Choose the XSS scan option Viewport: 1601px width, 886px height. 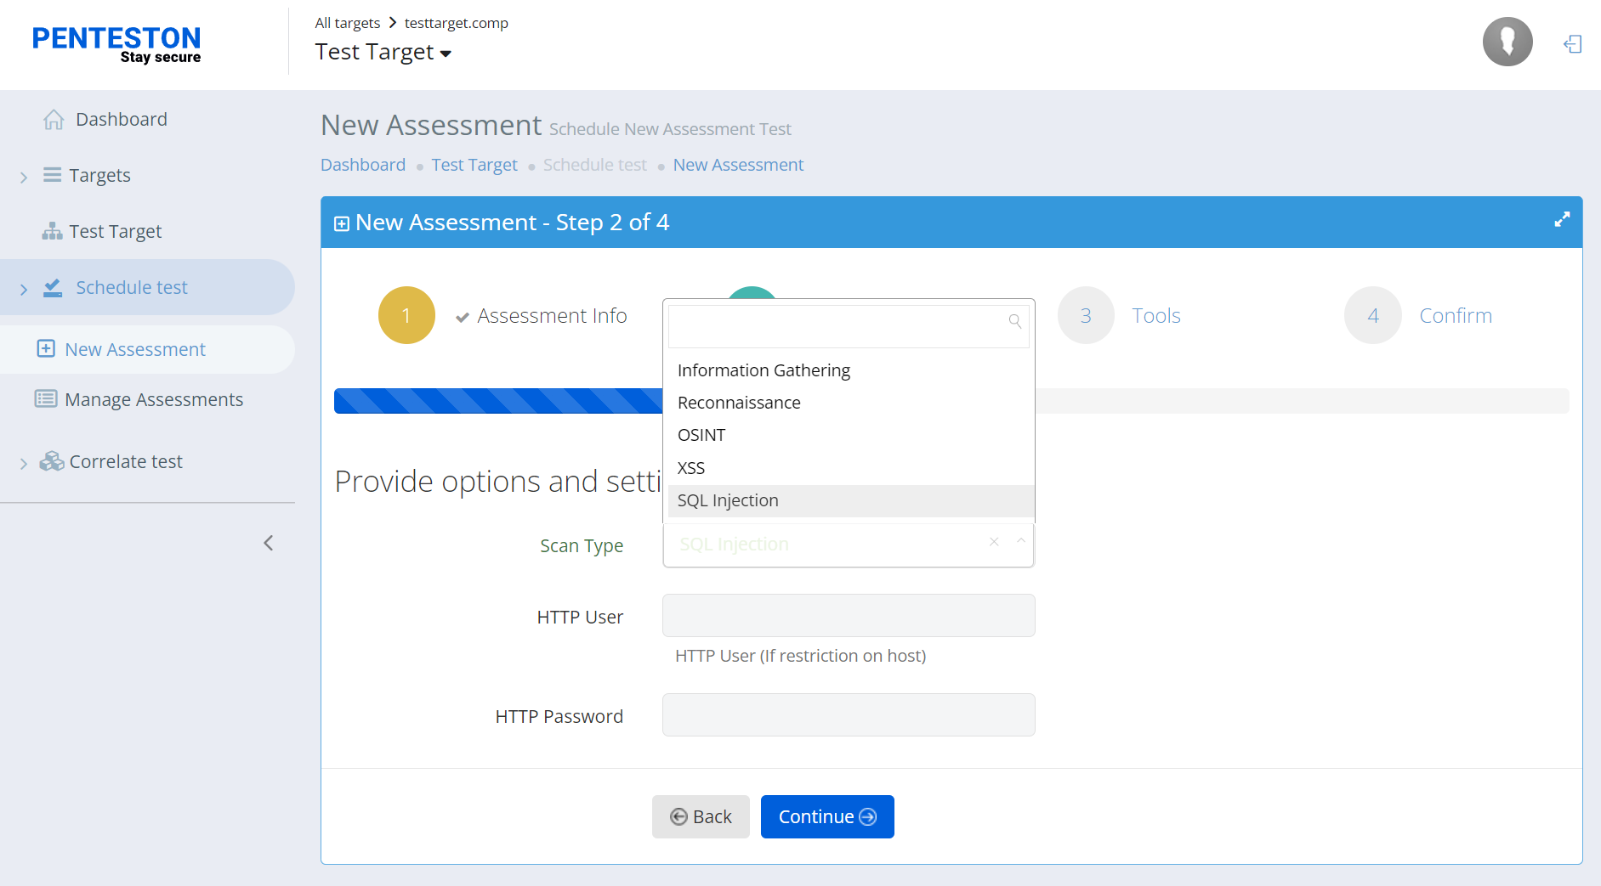[691, 468]
